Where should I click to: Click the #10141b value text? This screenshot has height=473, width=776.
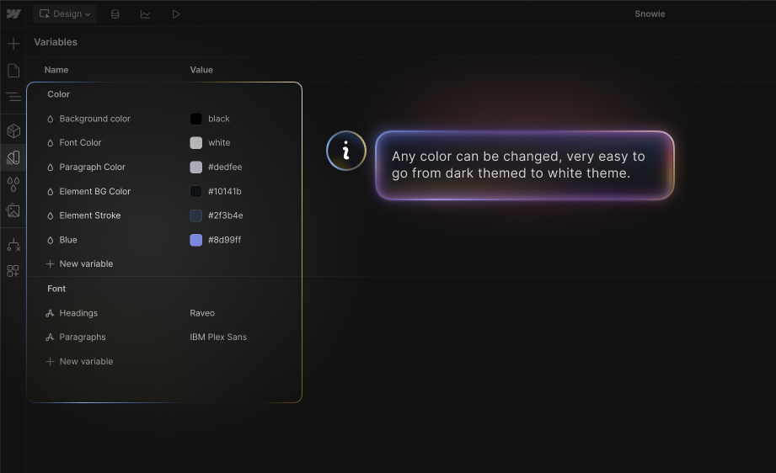click(225, 191)
